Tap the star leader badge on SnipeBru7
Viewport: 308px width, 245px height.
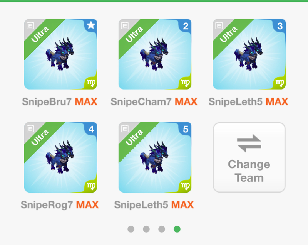pos(91,25)
